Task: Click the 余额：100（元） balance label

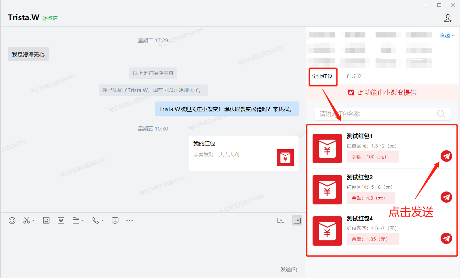Action: tap(373, 157)
